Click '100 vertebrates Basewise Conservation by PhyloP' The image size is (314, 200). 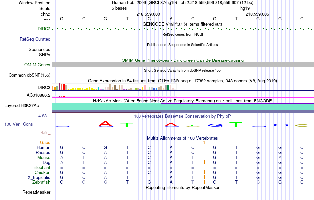182,116
